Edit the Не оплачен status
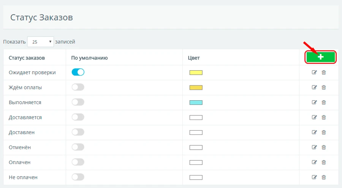 pyautogui.click(x=314, y=177)
